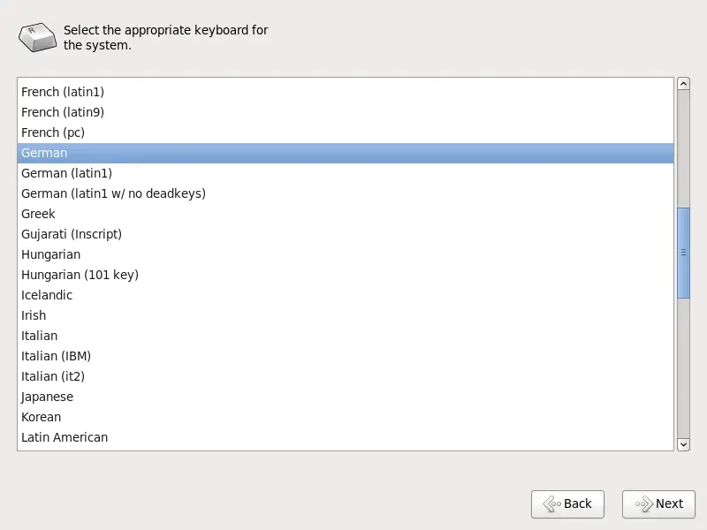Click the scrollbar up arrow
This screenshot has width=707, height=530.
(683, 83)
